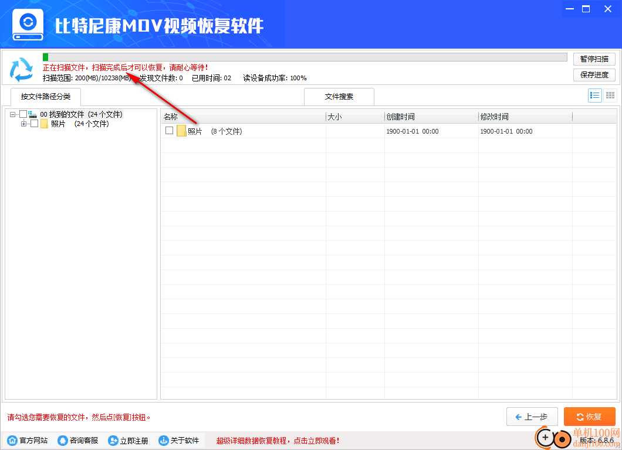Click 版本: 6.8.6 text
622x450 pixels.
click(x=597, y=440)
